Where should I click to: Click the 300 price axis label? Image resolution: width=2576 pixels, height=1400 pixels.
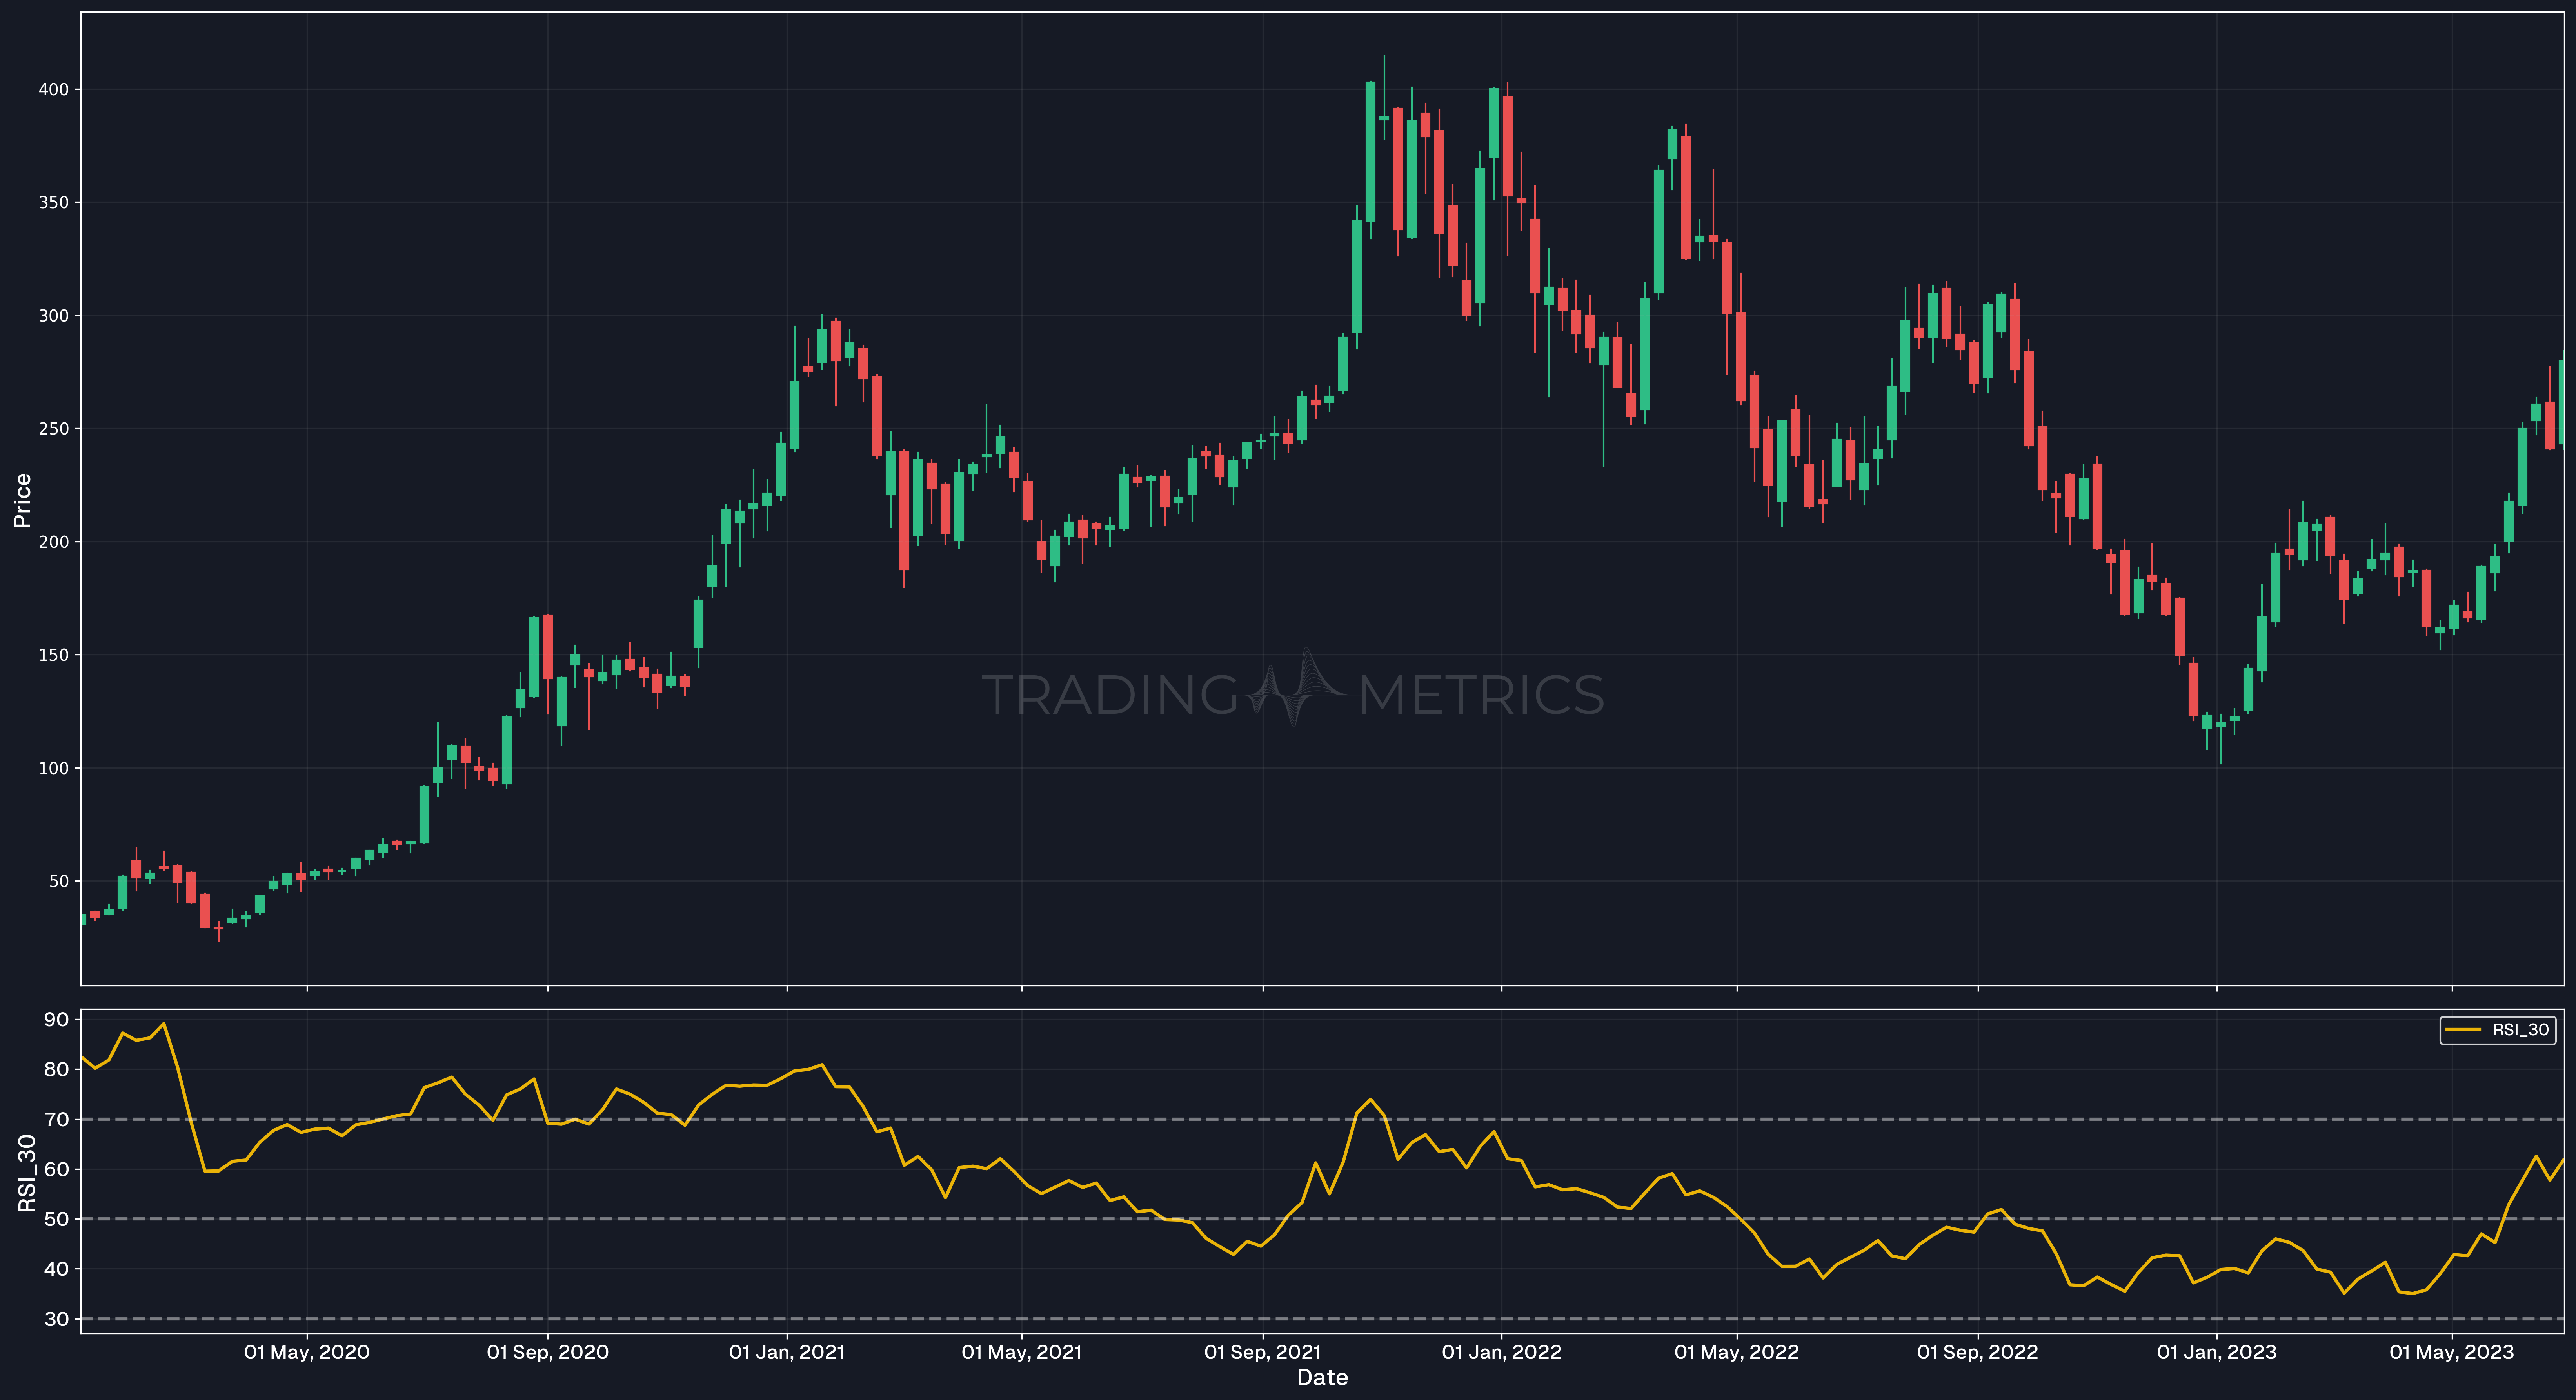54,316
